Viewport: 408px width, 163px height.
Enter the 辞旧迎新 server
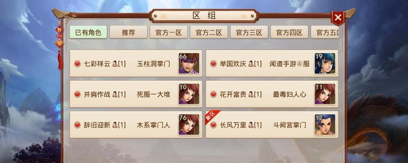(x=136, y=125)
